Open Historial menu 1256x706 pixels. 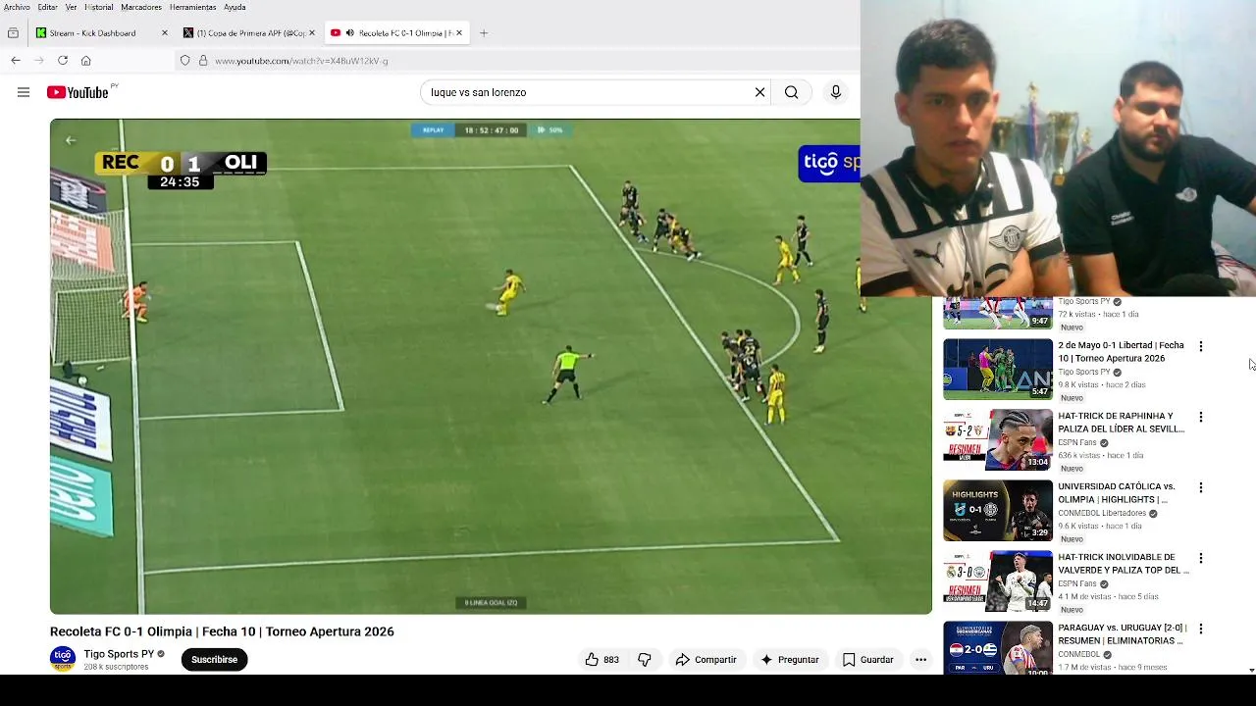coord(98,7)
